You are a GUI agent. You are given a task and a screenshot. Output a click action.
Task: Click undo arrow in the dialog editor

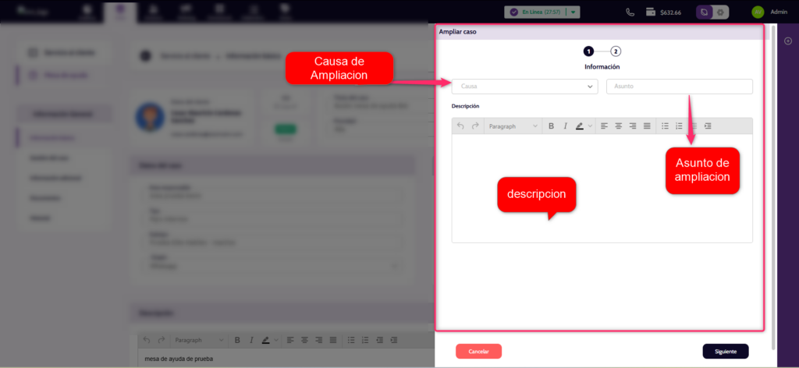tap(460, 126)
